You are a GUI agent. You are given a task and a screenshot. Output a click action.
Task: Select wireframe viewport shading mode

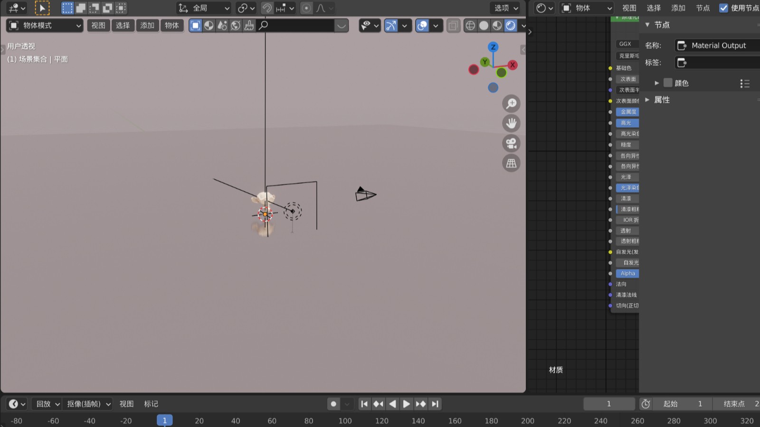470,26
